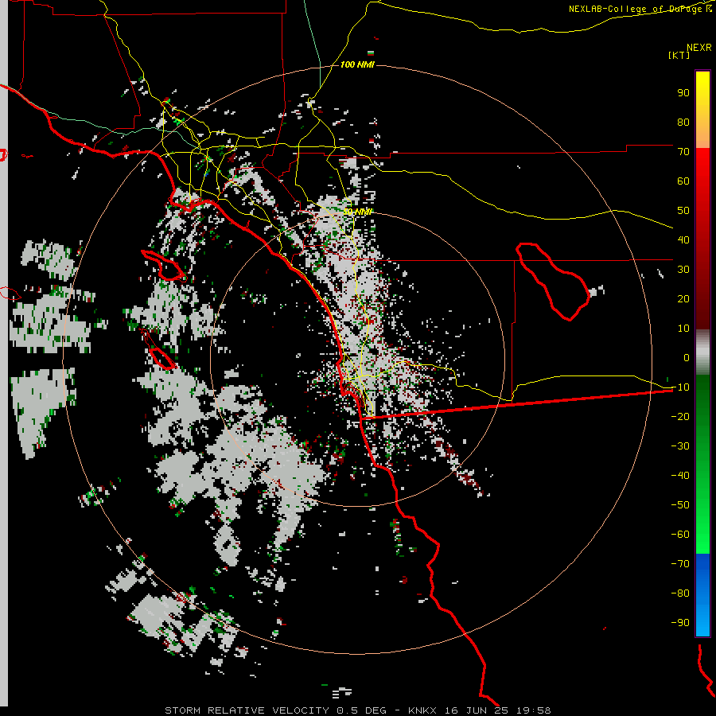The image size is (716, 716).
Task: Click the NEXR label above the scale
Action: 699,48
